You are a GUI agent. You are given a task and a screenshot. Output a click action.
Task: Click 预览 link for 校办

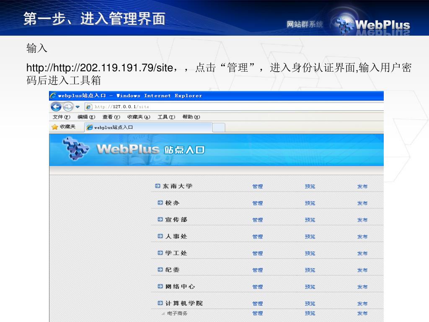click(x=310, y=203)
